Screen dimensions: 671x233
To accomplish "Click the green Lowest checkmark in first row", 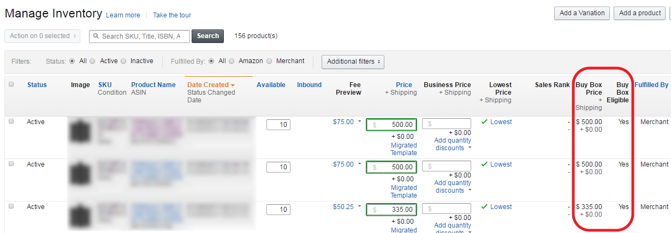I will [484, 122].
